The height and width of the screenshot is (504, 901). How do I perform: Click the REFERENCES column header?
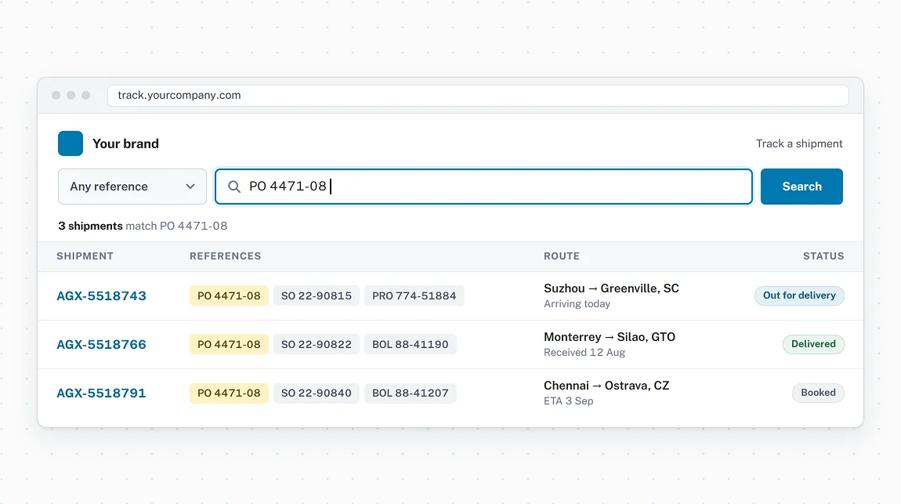pos(226,256)
